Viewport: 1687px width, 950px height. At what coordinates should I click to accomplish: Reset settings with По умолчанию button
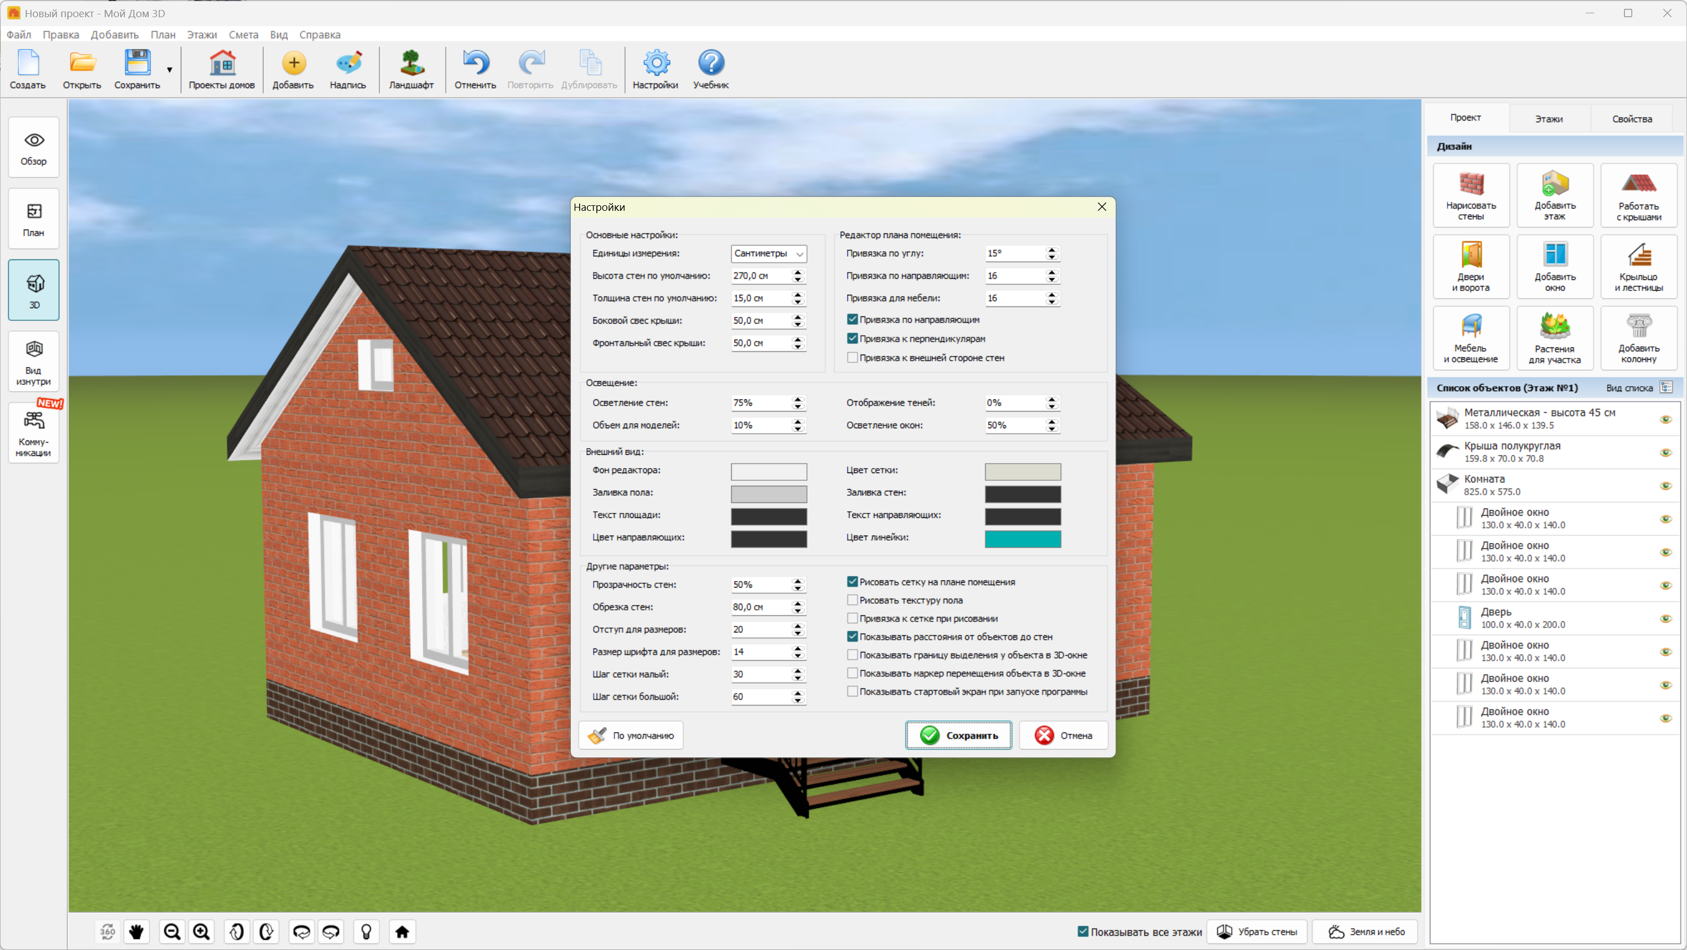631,735
